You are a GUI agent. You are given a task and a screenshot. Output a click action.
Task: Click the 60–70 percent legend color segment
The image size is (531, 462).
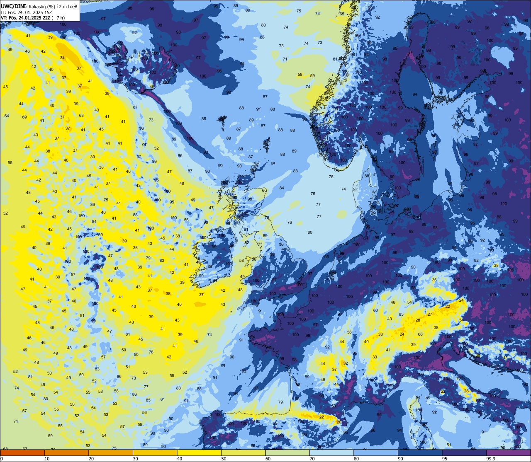pyautogui.click(x=287, y=452)
